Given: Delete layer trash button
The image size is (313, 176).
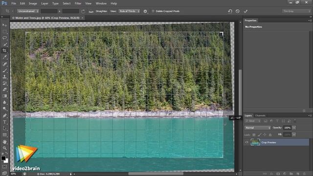Looking at the screenshot, I should click(304, 174).
